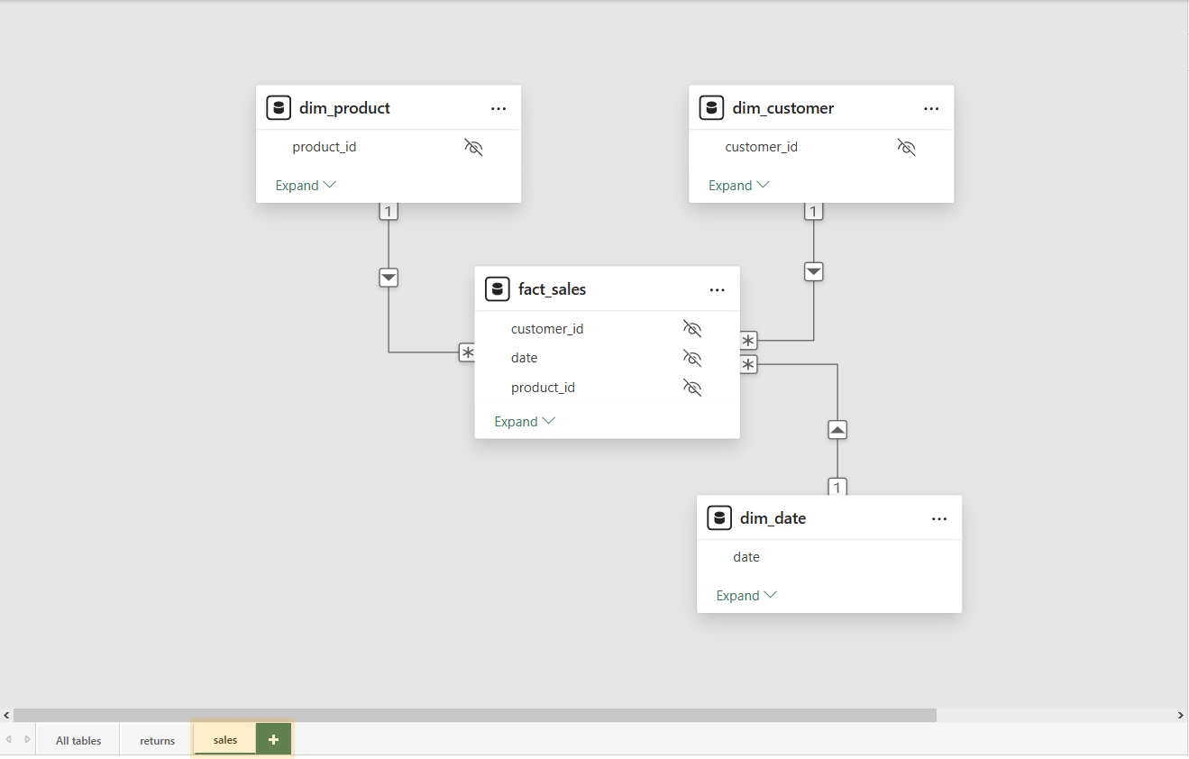Click the arrow marker on the dim_product relationship line
Viewport: 1189px width, 759px height.
[x=389, y=277]
